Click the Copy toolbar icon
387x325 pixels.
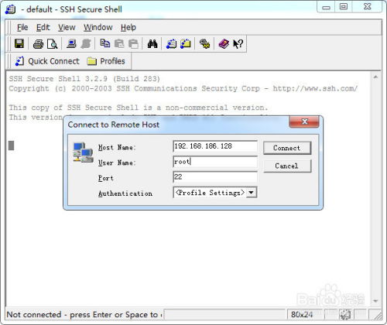click(x=104, y=43)
